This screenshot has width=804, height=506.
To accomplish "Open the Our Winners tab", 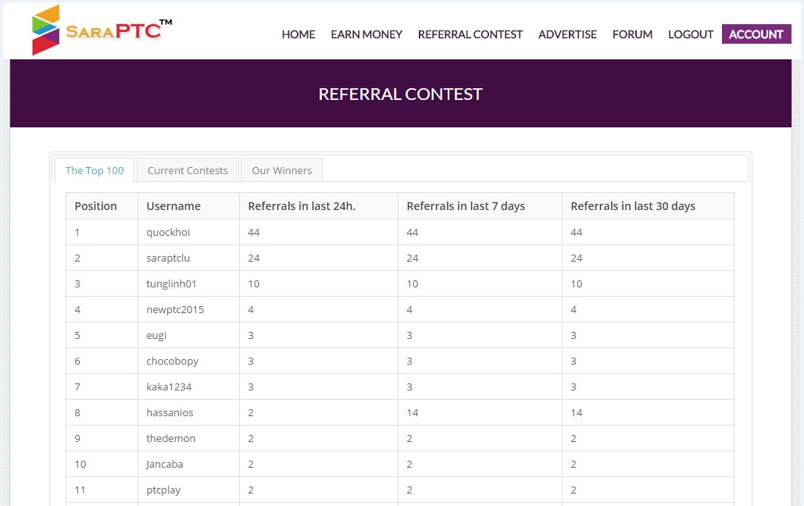I will pyautogui.click(x=281, y=170).
